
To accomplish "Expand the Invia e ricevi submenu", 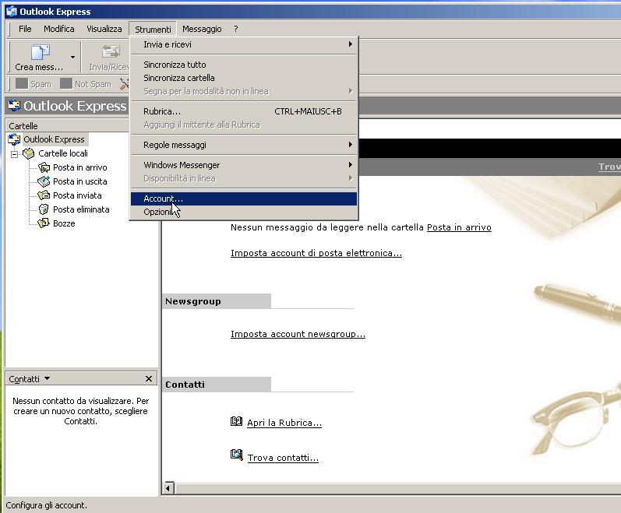I will [x=243, y=44].
